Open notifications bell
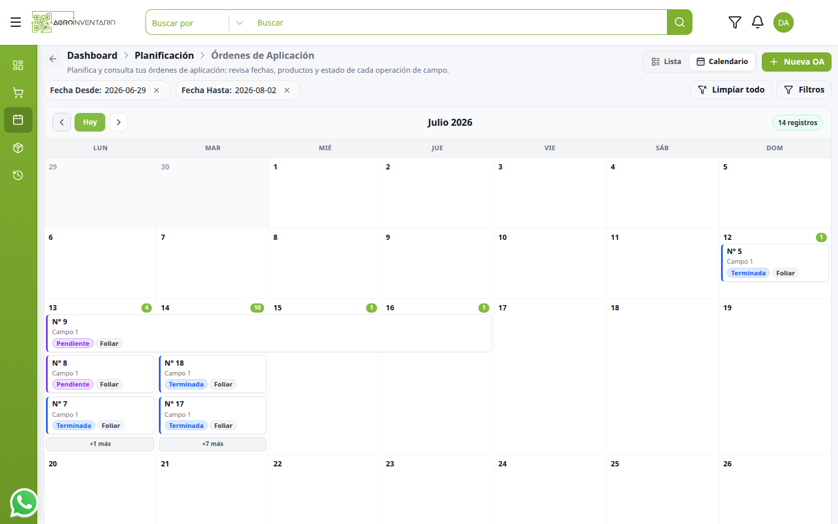The width and height of the screenshot is (838, 524). point(757,22)
